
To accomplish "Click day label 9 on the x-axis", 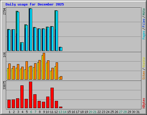I will [44, 112].
